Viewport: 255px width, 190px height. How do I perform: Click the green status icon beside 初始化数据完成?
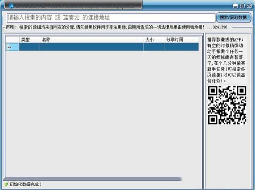click(6, 184)
